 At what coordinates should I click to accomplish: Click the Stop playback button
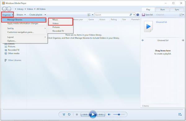point(77,114)
